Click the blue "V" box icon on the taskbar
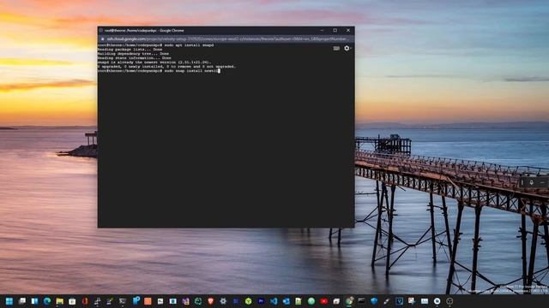This screenshot has height=308, width=549. 400,301
